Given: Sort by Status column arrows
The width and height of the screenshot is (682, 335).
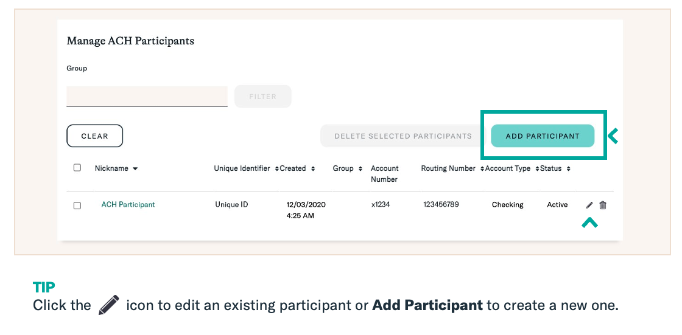Looking at the screenshot, I should pos(569,168).
